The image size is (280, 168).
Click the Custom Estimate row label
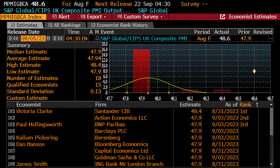click(27, 98)
